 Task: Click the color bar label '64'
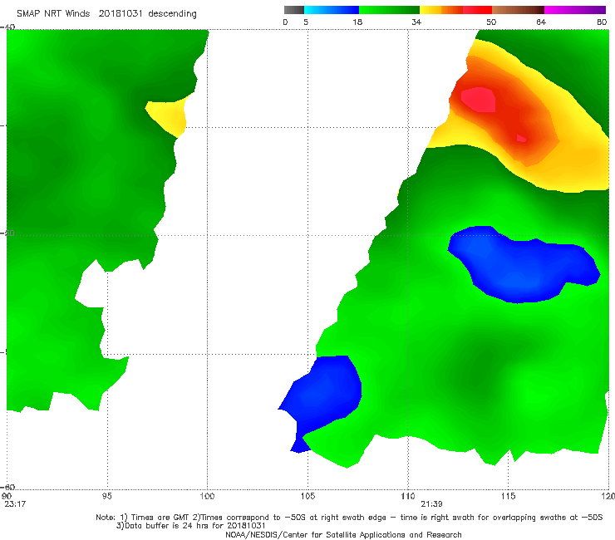point(541,22)
